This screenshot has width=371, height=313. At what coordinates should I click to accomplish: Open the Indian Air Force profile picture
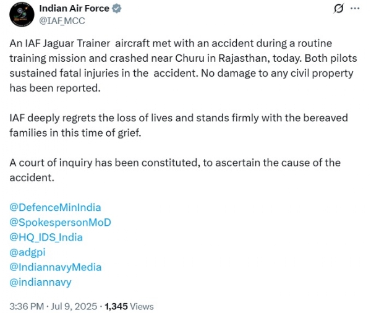(22, 14)
